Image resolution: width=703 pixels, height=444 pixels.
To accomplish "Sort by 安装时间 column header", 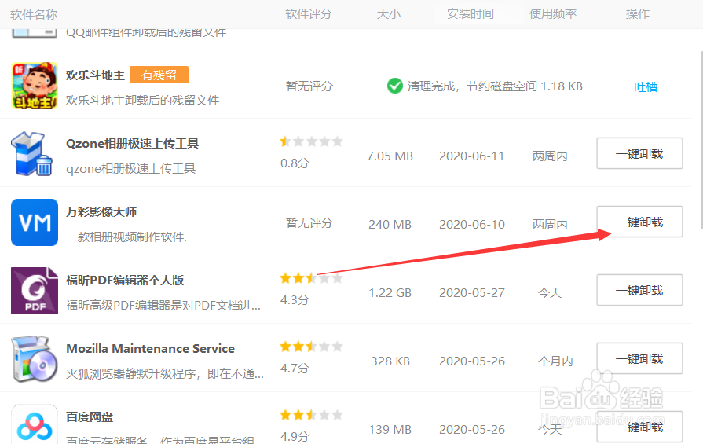I will (x=470, y=14).
